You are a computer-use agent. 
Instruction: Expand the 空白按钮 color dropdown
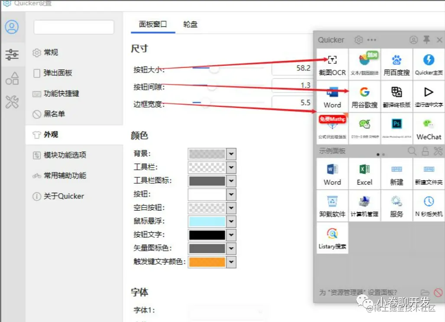[x=231, y=208]
